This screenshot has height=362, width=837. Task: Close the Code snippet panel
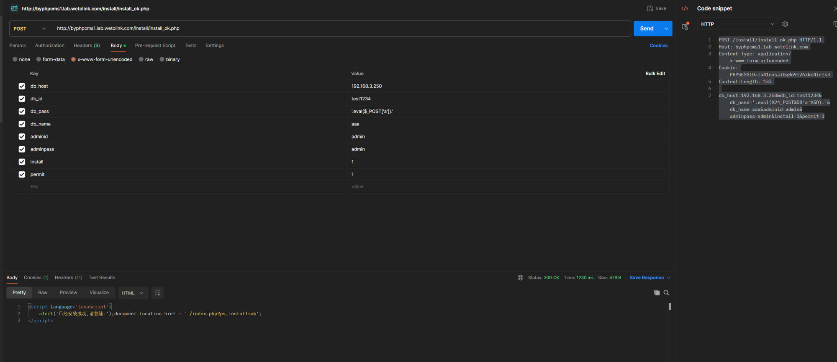(835, 8)
